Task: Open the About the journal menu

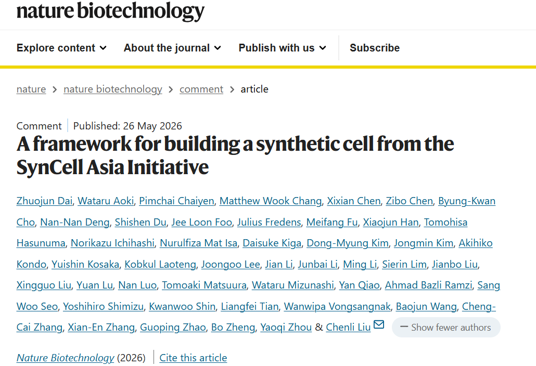Action: point(172,48)
